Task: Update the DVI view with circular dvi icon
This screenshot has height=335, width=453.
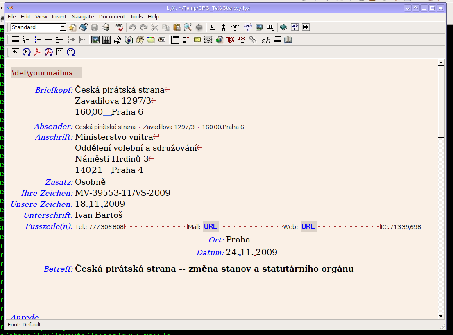Action: [x=27, y=52]
